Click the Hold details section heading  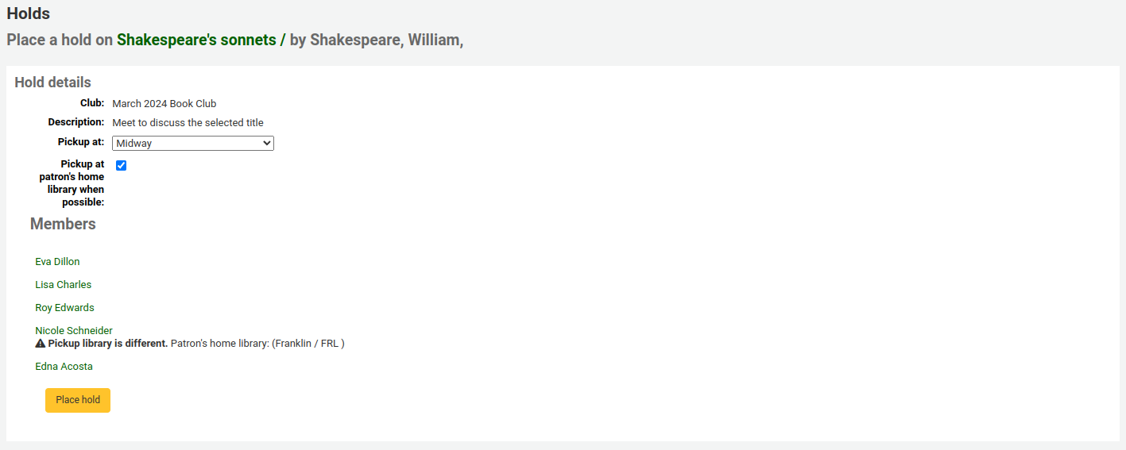point(52,83)
